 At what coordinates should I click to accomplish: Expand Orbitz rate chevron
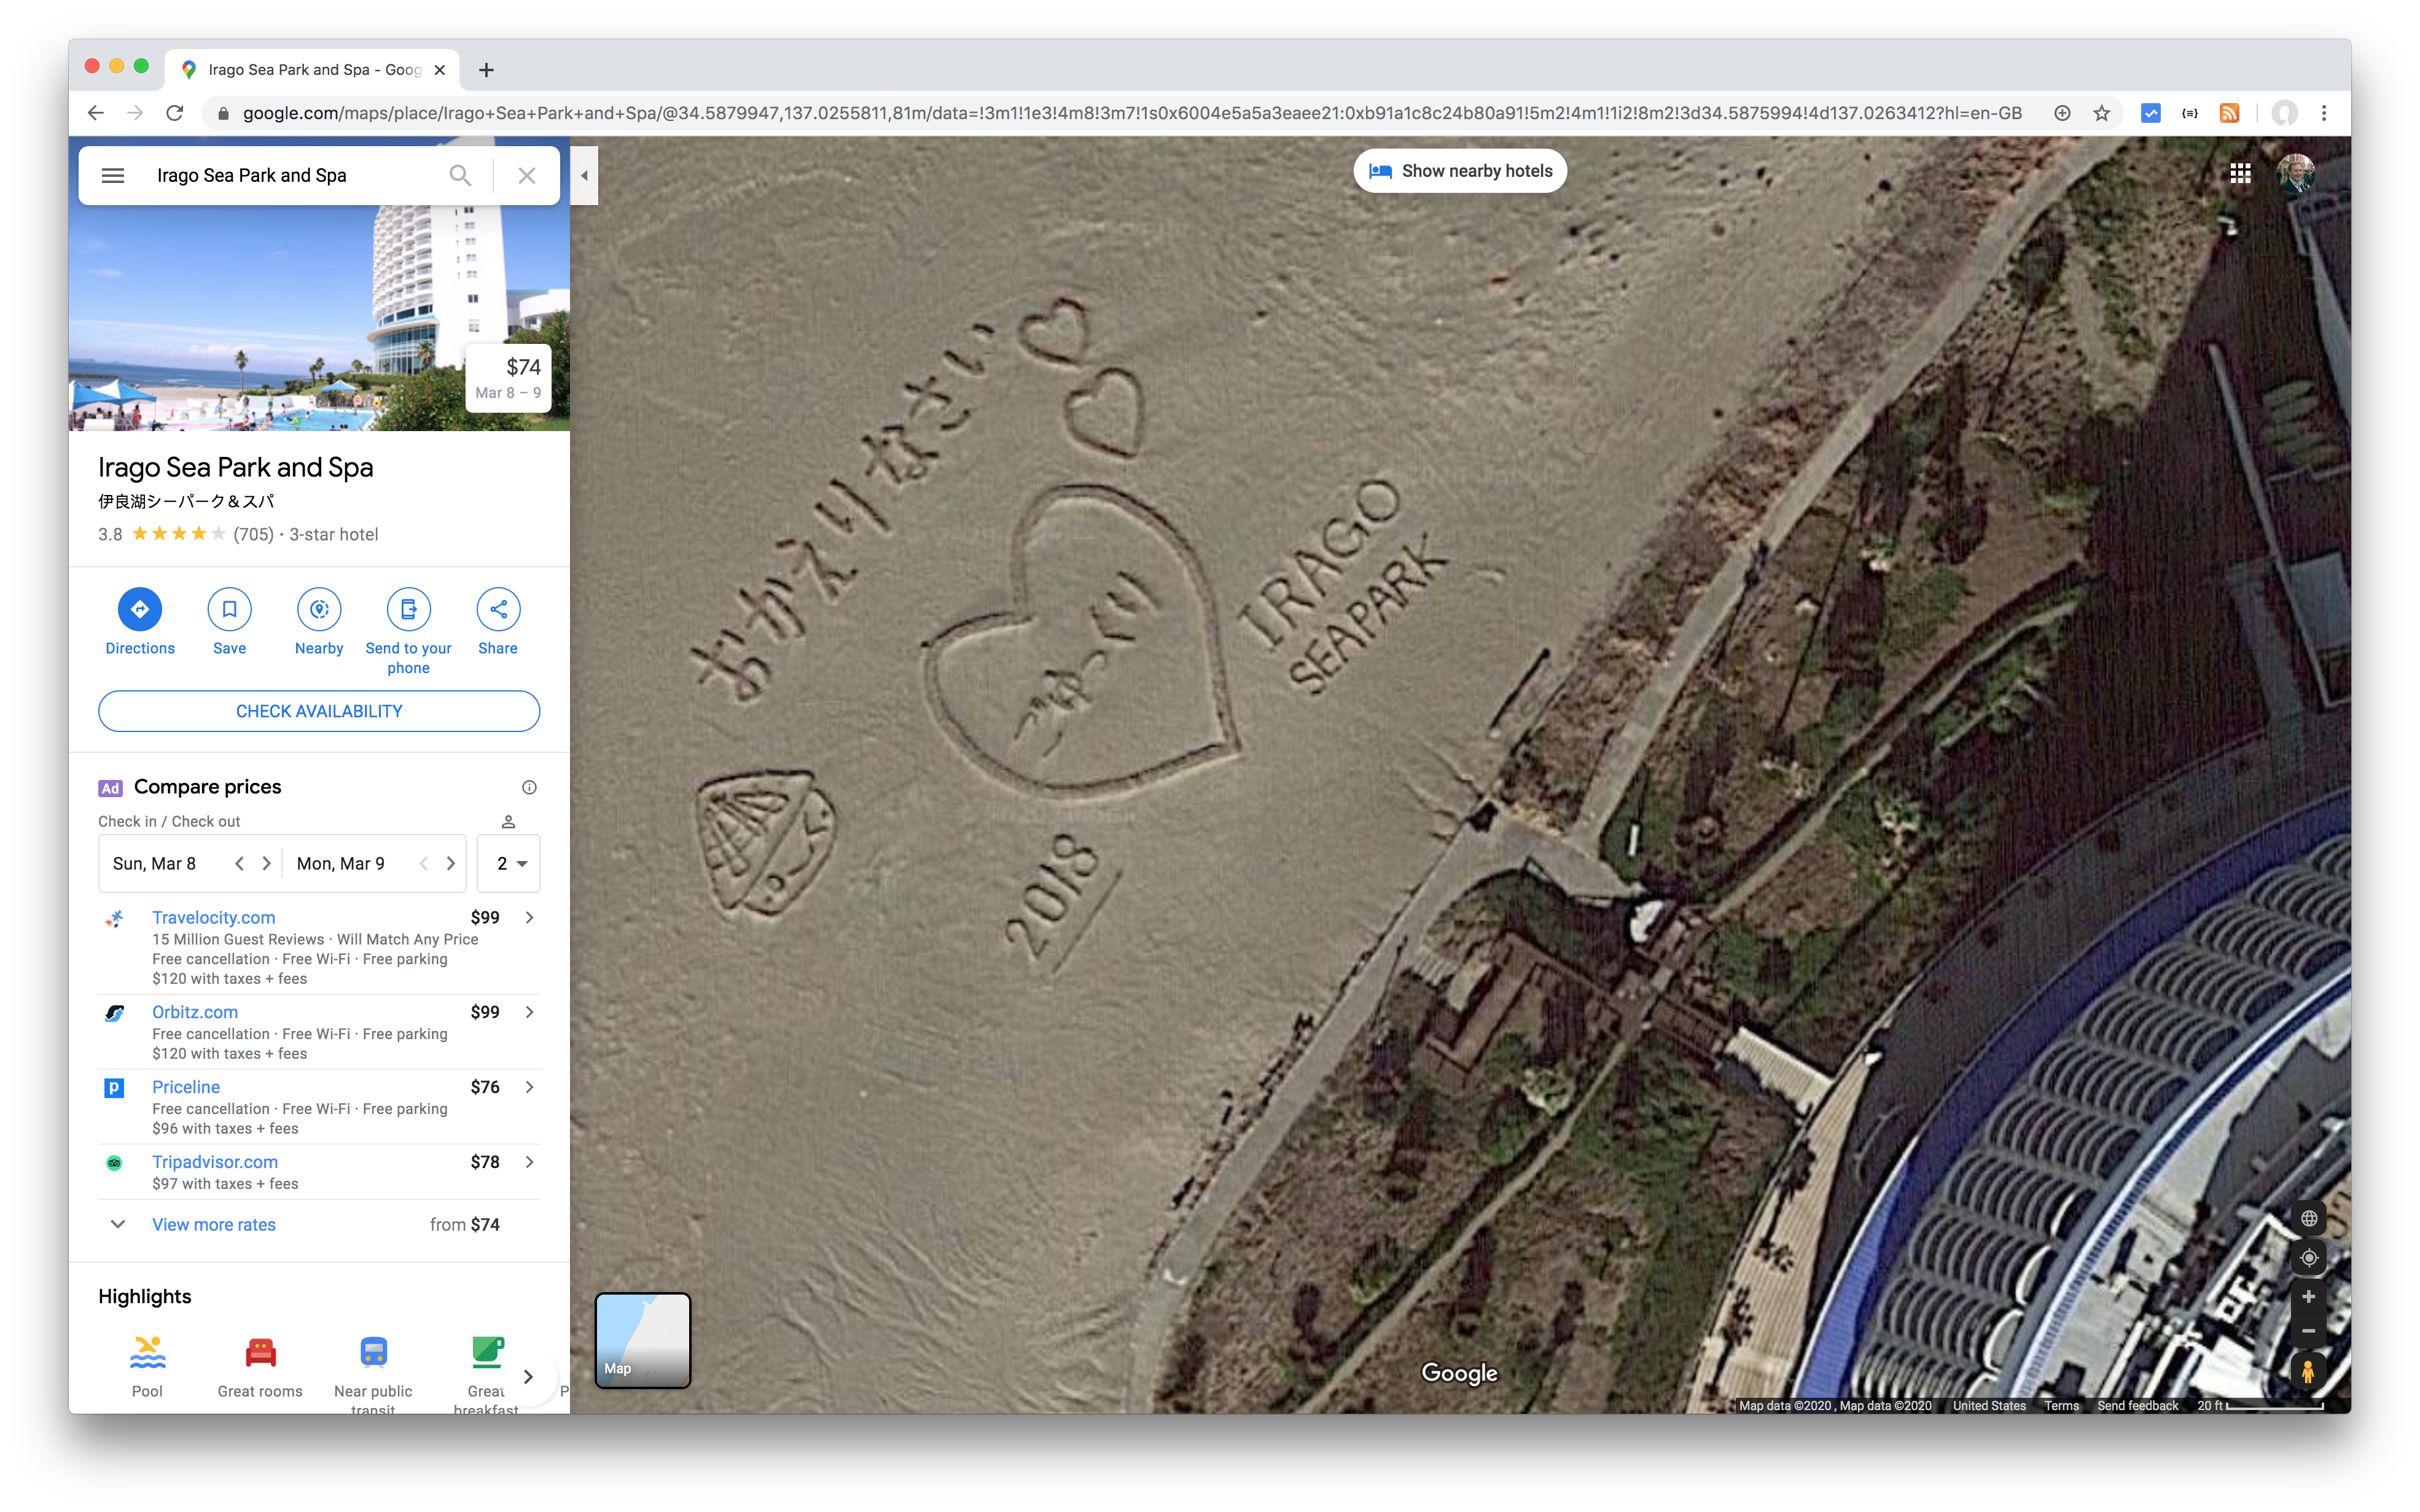point(529,1012)
